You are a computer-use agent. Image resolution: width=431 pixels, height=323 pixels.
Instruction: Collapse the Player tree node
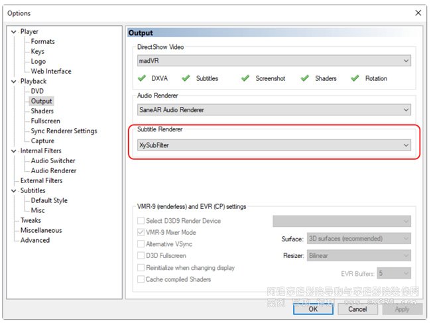point(14,32)
